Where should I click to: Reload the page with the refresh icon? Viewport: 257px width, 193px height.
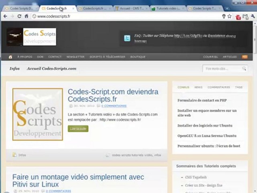[x=19, y=16]
